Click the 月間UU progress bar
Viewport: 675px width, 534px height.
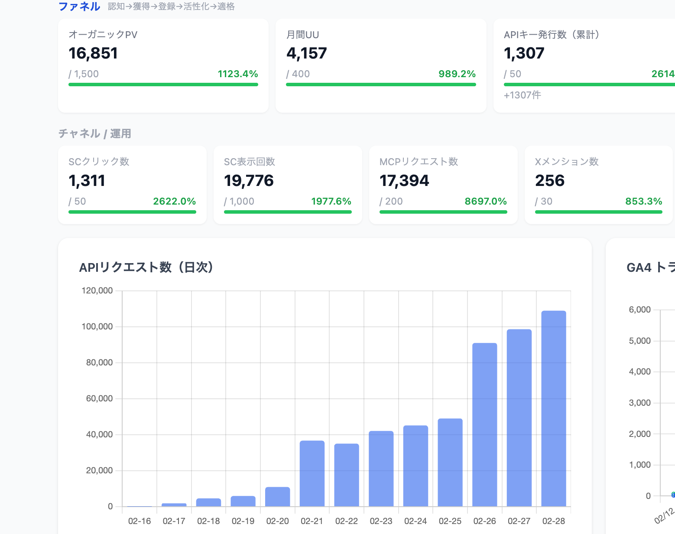point(381,85)
